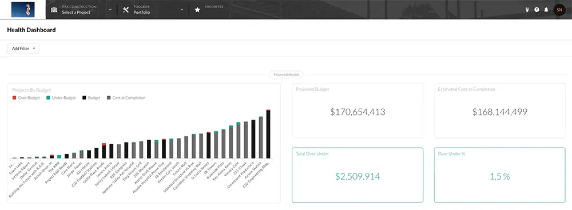Open the help question mark icon
Viewport: 572px width, 210px height.
pyautogui.click(x=537, y=10)
